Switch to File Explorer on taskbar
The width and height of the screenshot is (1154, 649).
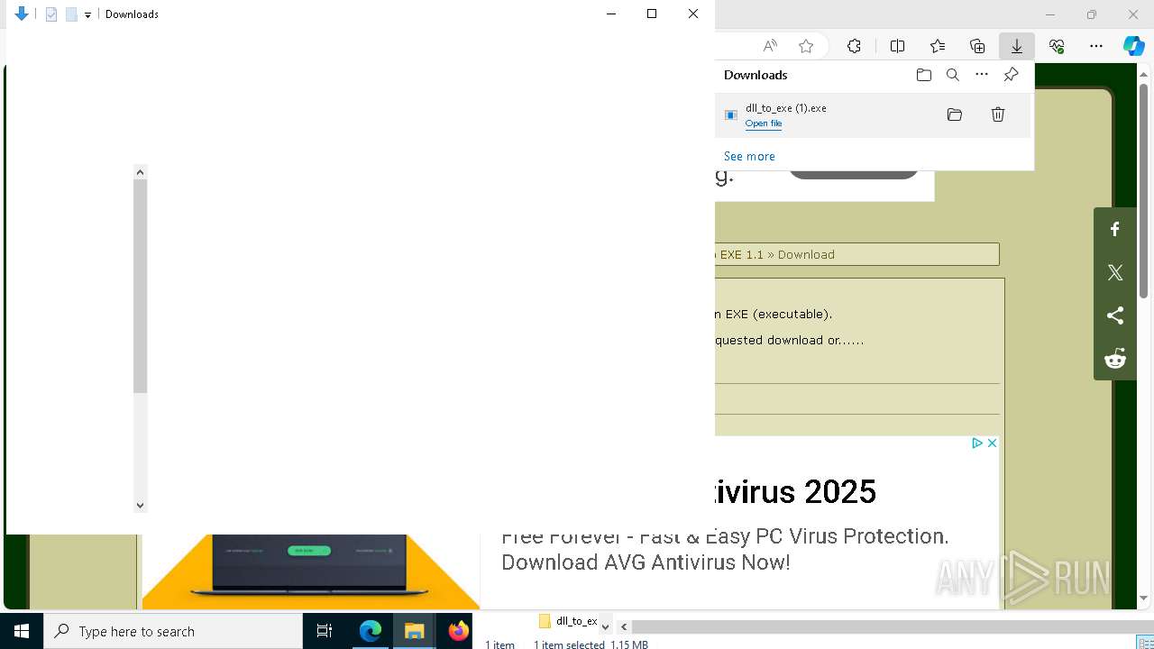(414, 631)
